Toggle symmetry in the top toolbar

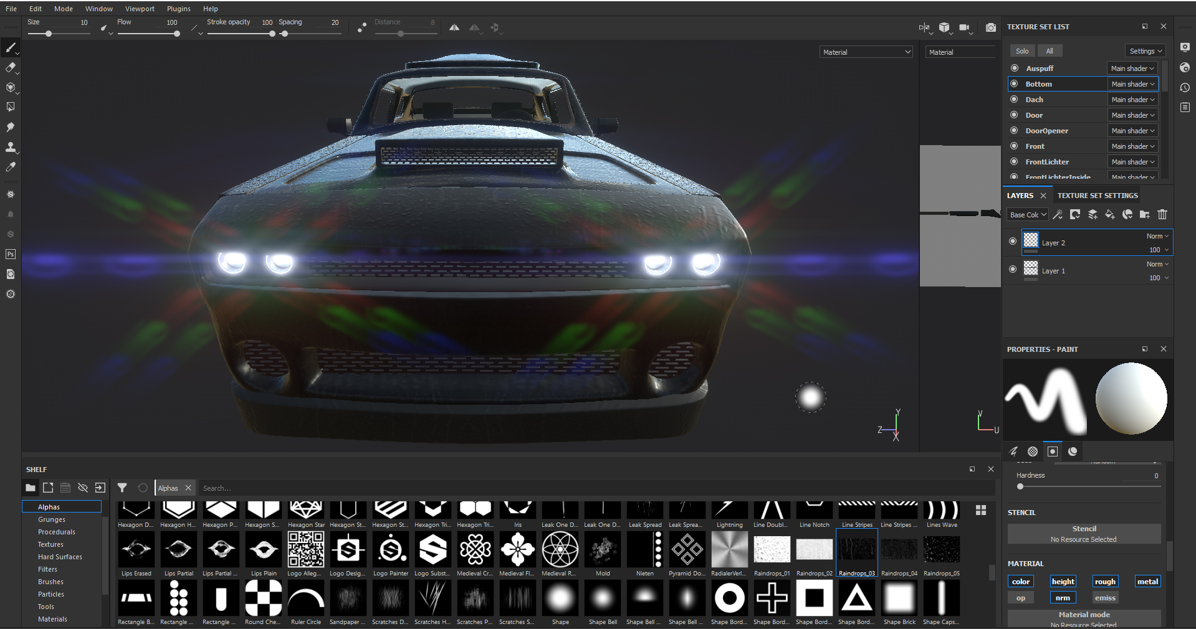454,27
